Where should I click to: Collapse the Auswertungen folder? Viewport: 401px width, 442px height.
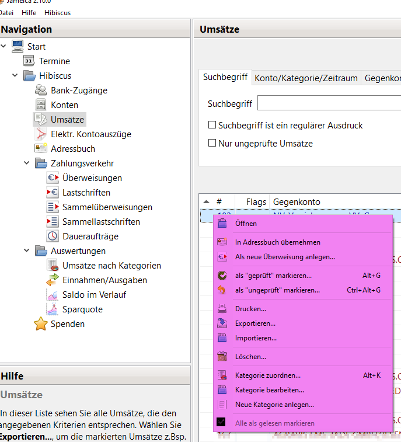click(27, 251)
